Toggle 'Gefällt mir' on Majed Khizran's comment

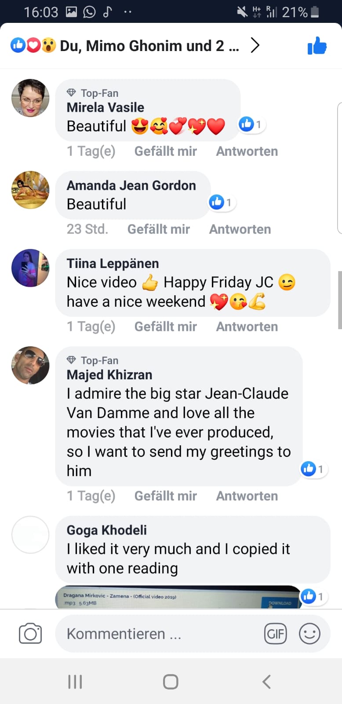coord(166,496)
